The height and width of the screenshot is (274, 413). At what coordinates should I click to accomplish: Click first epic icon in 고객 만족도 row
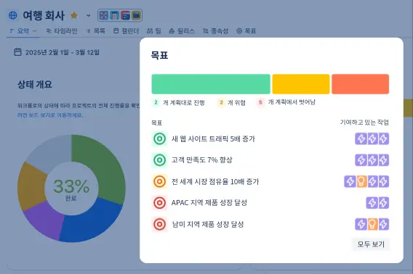click(x=361, y=160)
